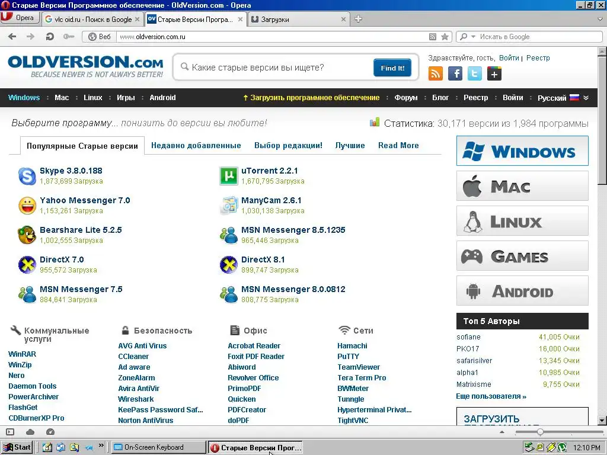Expand the tab list arrow at far right
Viewport: 607px width, 455px height.
600,19
